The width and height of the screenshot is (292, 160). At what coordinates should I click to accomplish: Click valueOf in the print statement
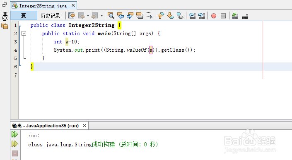pyautogui.click(x=136, y=50)
